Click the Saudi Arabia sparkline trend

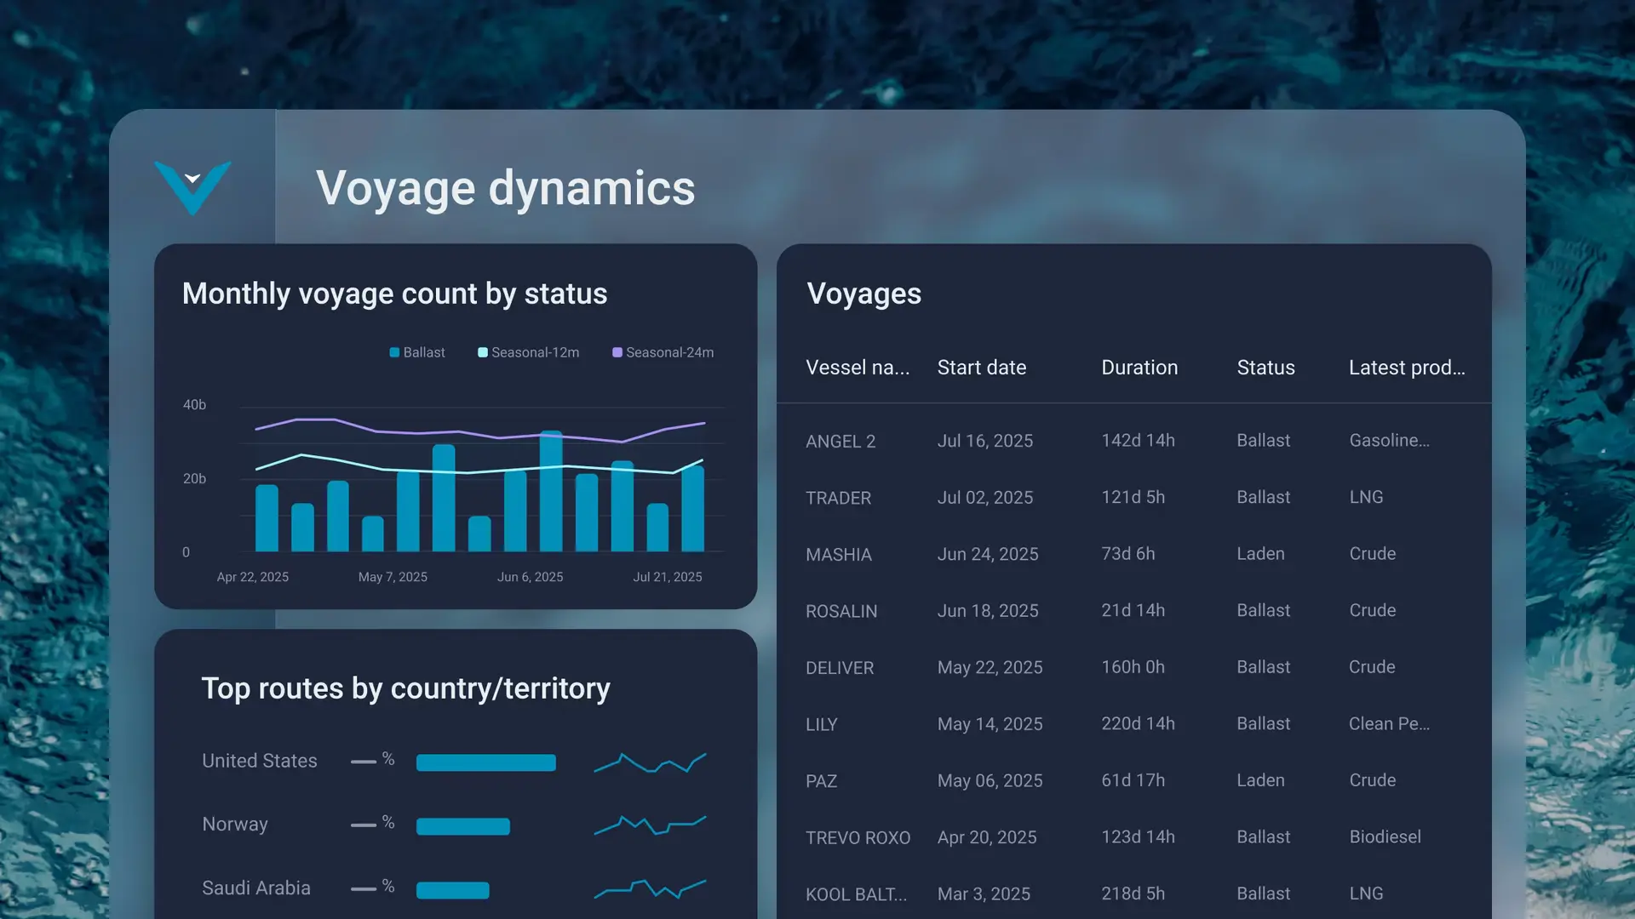click(x=650, y=889)
